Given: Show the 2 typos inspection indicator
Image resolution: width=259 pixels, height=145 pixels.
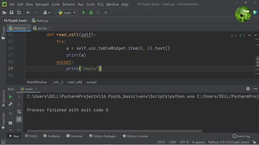Looking at the screenshot, I should (x=242, y=35).
